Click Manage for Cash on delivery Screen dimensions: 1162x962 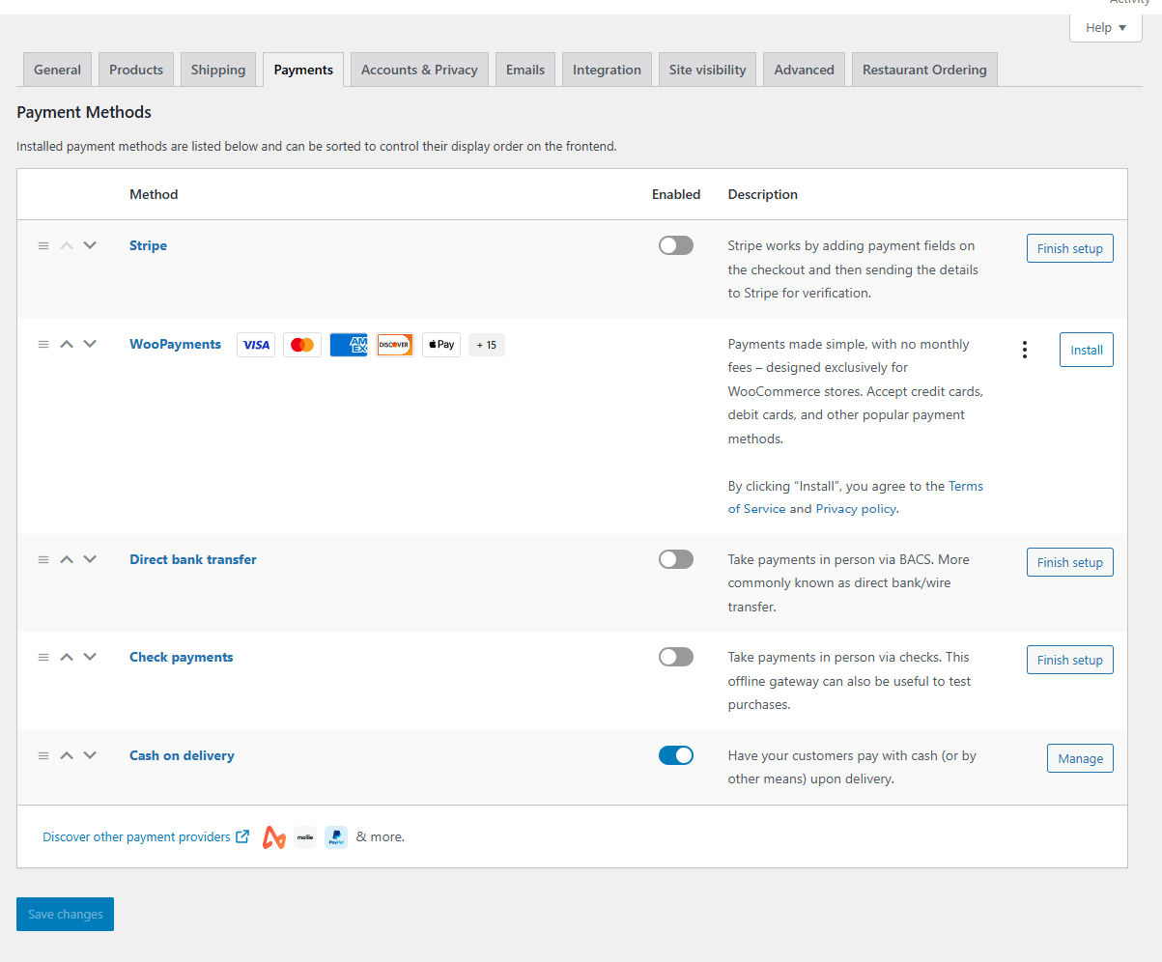[x=1080, y=758]
